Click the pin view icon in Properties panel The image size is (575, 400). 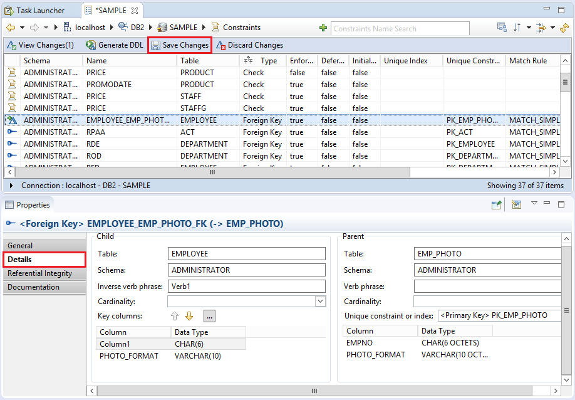point(496,204)
